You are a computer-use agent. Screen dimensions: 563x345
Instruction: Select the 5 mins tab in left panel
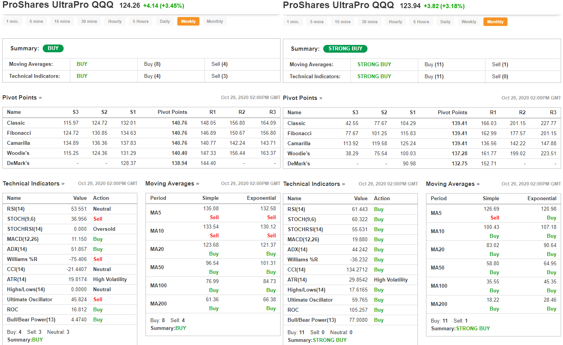36,21
